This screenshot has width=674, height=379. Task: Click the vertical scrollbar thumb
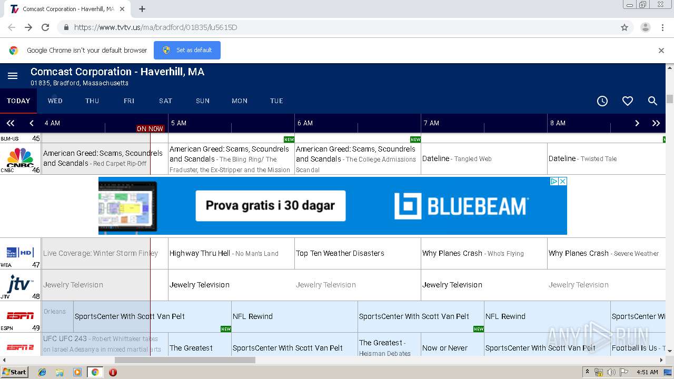pyautogui.click(x=670, y=99)
